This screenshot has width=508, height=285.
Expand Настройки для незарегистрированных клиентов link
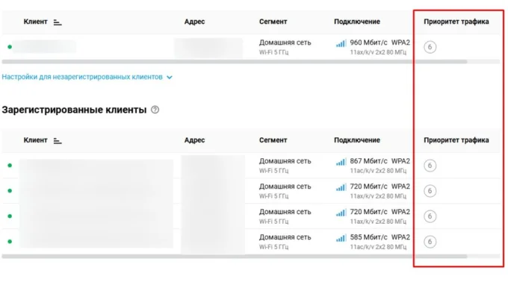coord(82,77)
